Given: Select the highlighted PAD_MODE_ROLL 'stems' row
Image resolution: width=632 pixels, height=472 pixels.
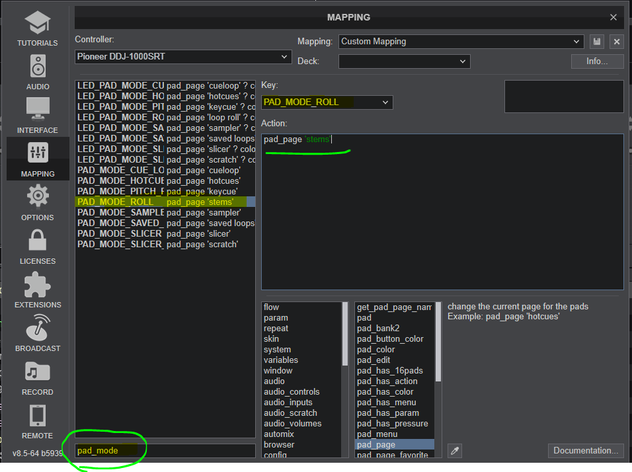Looking at the screenshot, I should (x=165, y=202).
